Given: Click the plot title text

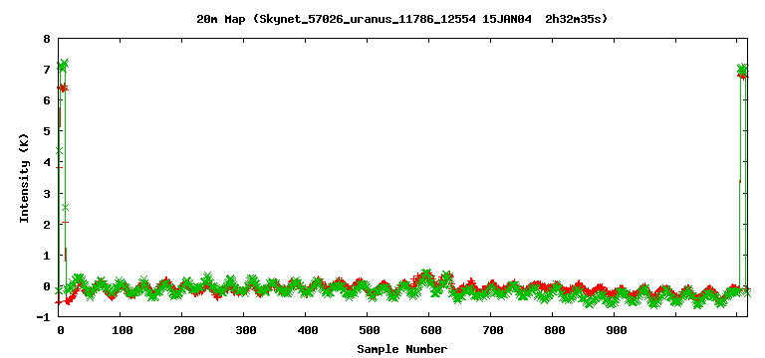Looking at the screenshot, I should pos(401,20).
